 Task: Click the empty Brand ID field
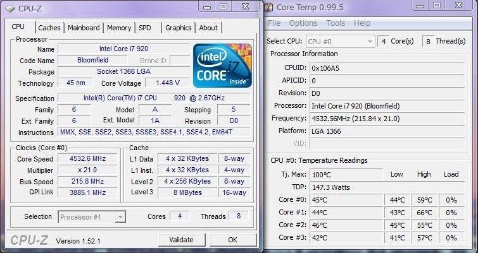tap(180, 60)
